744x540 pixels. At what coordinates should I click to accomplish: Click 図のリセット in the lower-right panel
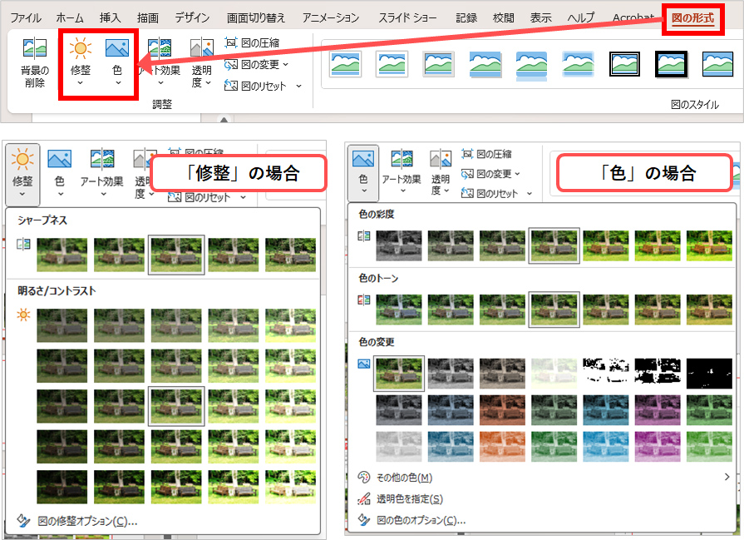click(489, 193)
